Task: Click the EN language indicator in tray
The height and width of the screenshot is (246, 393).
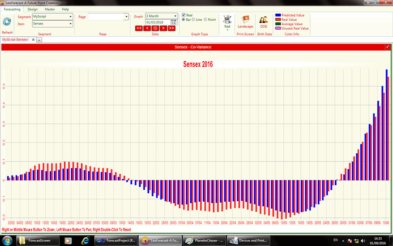Action: pos(335,240)
